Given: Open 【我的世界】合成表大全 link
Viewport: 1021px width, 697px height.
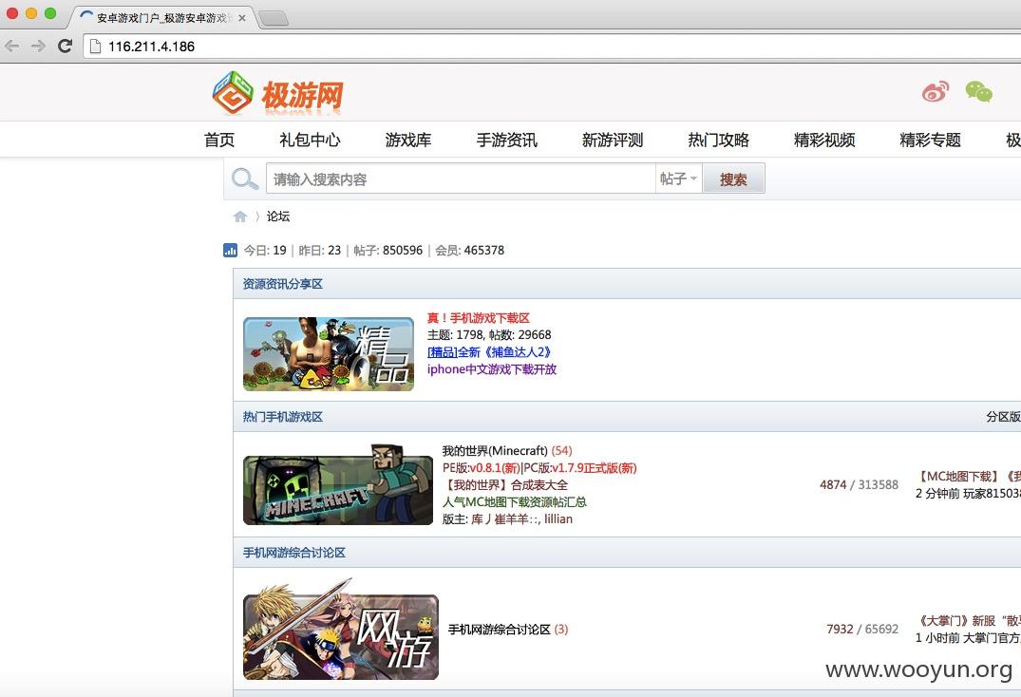Looking at the screenshot, I should coord(505,485).
